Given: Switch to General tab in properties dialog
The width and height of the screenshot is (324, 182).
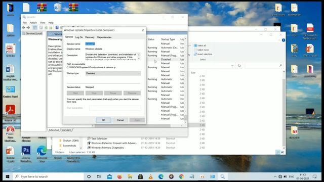Looking at the screenshot, I should (x=69, y=37).
